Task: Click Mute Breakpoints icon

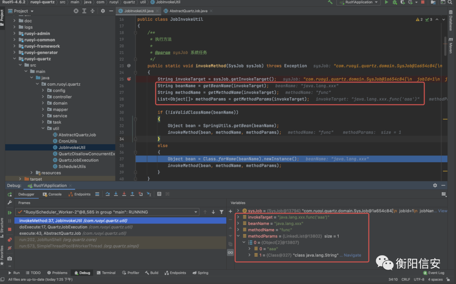Action: click(10, 248)
